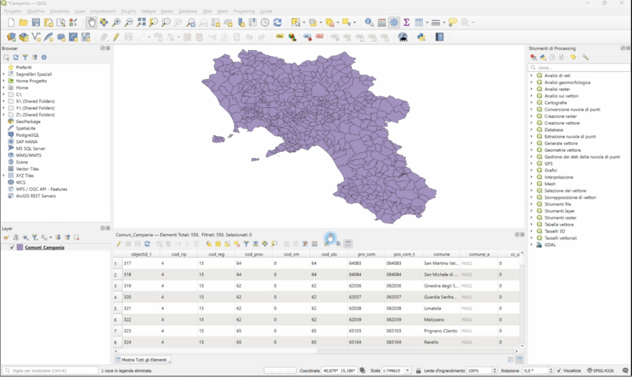
Task: Increase rotation value using up stepper
Action: pyautogui.click(x=551, y=369)
